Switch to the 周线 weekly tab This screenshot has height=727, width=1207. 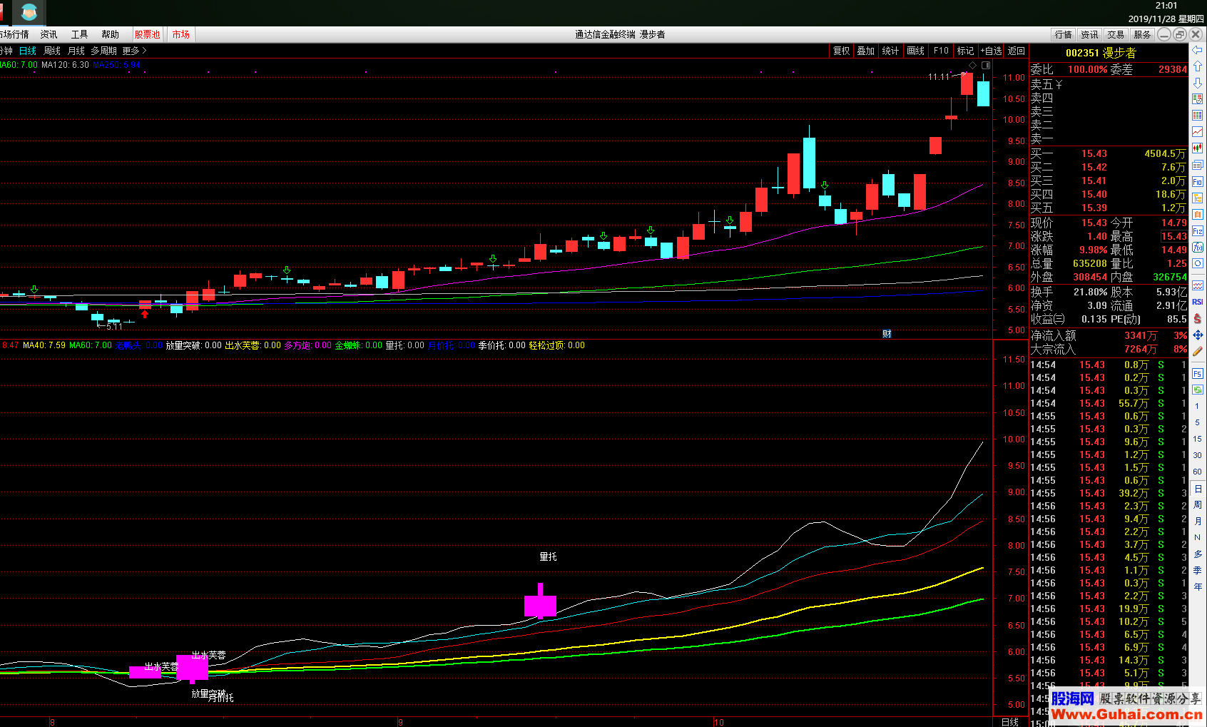pos(51,51)
